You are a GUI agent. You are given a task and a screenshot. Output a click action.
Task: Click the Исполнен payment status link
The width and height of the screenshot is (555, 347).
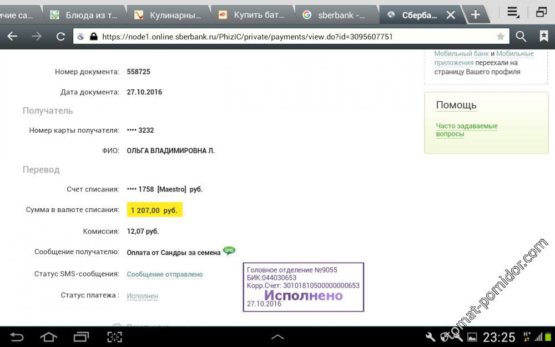click(x=142, y=296)
